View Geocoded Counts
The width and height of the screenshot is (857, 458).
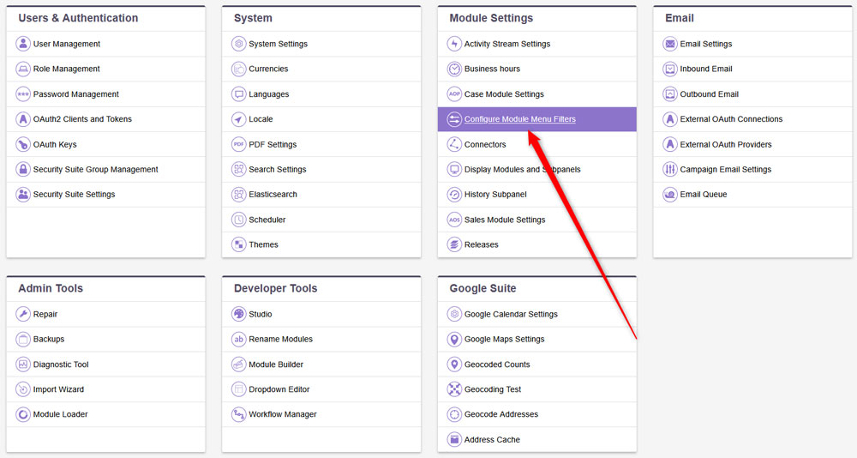497,365
